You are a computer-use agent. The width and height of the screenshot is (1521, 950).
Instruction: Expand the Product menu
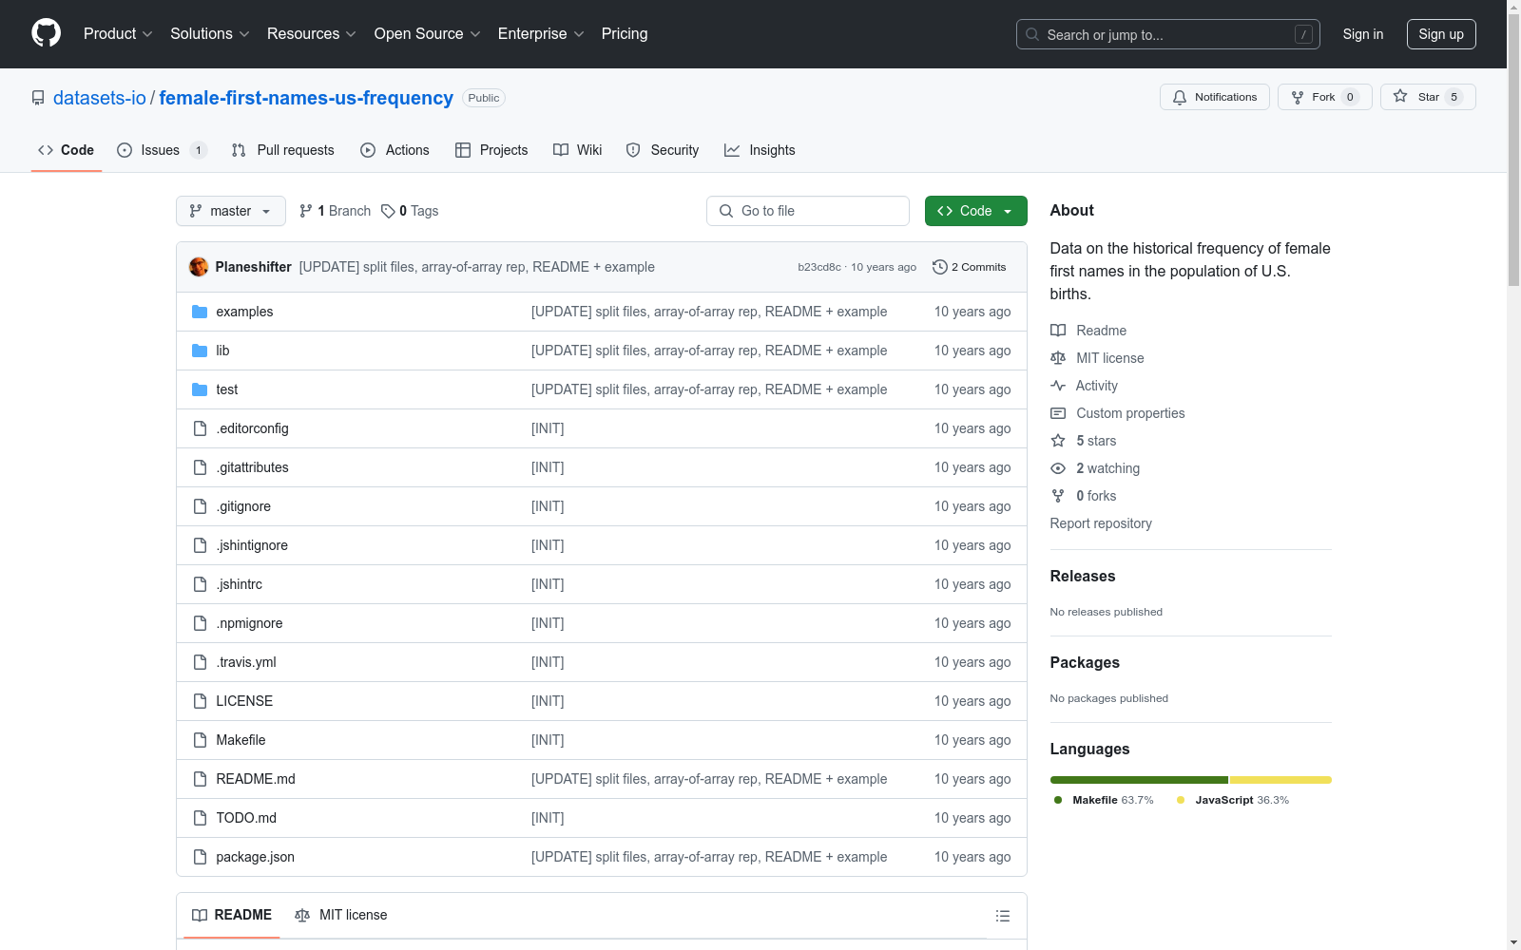[x=118, y=33]
